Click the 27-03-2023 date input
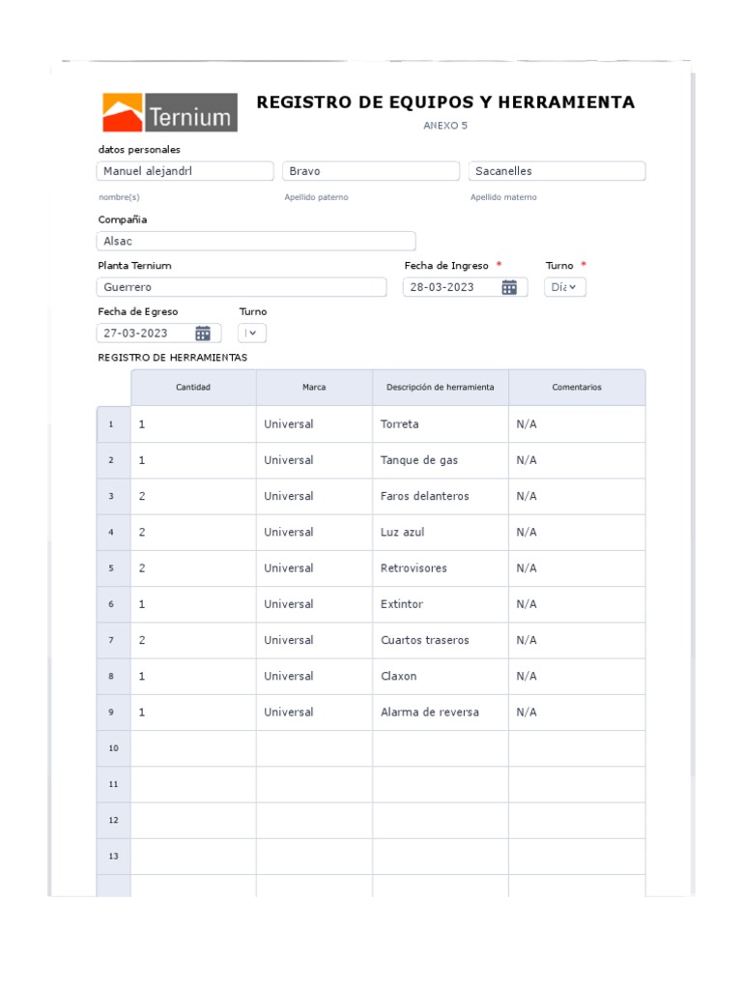This screenshot has height=990, width=742. 143,334
